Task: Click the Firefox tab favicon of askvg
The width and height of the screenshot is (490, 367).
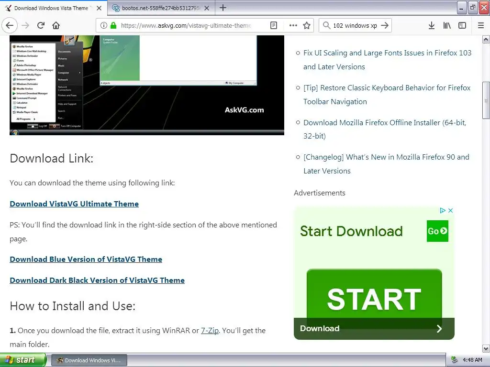Action: (9, 8)
